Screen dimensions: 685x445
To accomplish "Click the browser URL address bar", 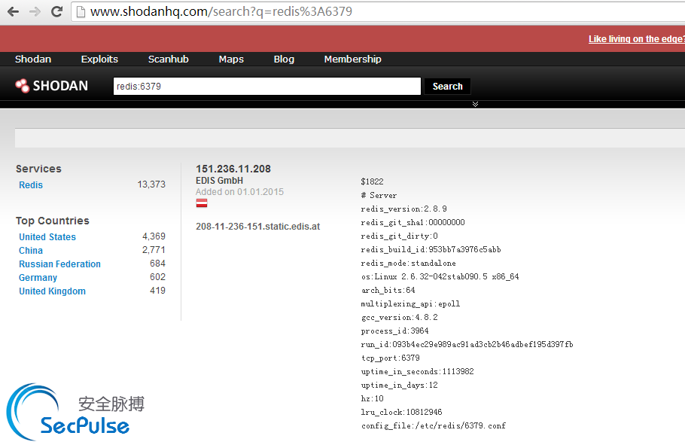I will (x=378, y=12).
